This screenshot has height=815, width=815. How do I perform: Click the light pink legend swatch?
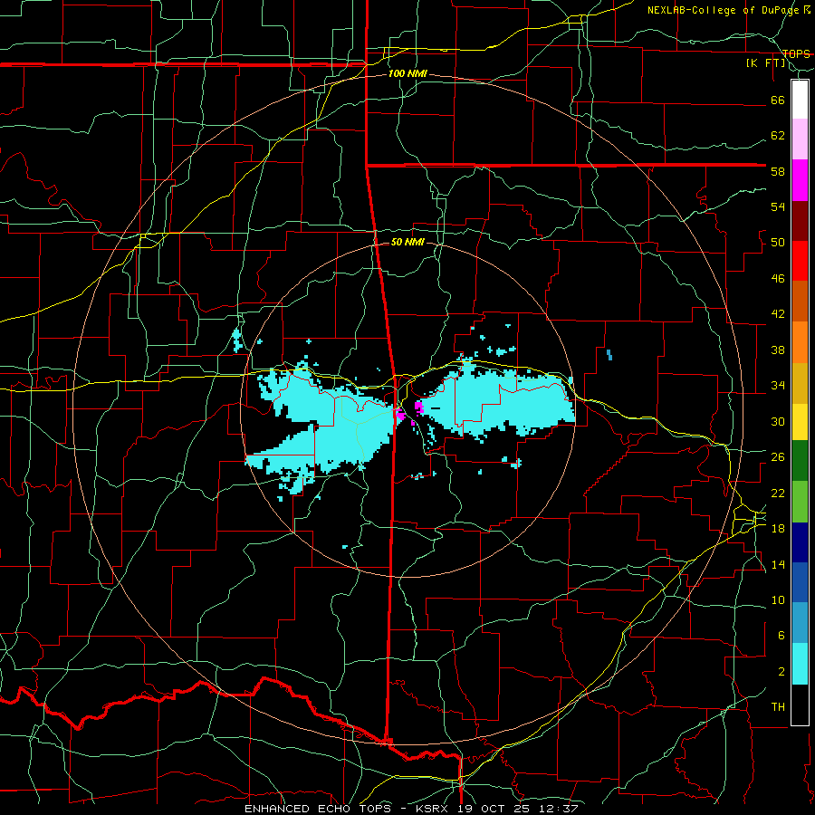click(800, 139)
